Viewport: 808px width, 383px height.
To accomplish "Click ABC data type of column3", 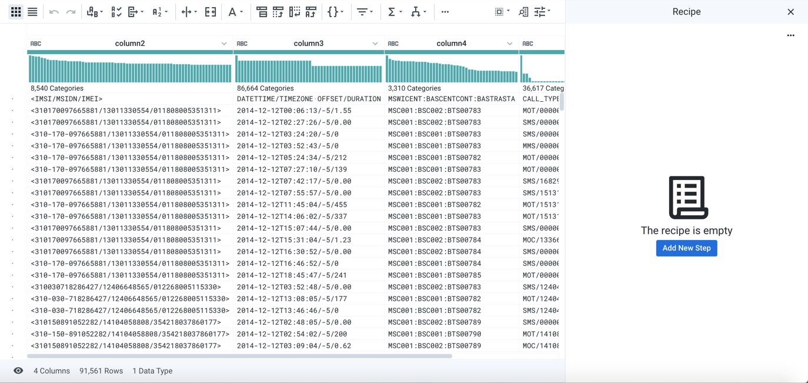I will pos(242,44).
